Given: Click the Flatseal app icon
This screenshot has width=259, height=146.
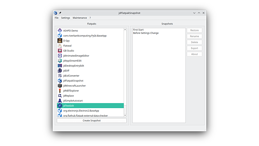Looking at the screenshot, I should 60,46.
